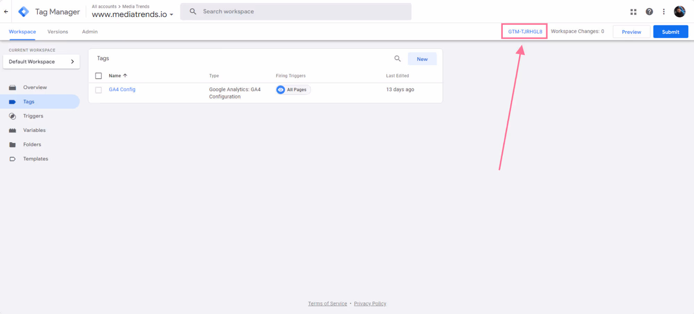Open the help question mark icon
The width and height of the screenshot is (694, 314).
[x=649, y=12]
